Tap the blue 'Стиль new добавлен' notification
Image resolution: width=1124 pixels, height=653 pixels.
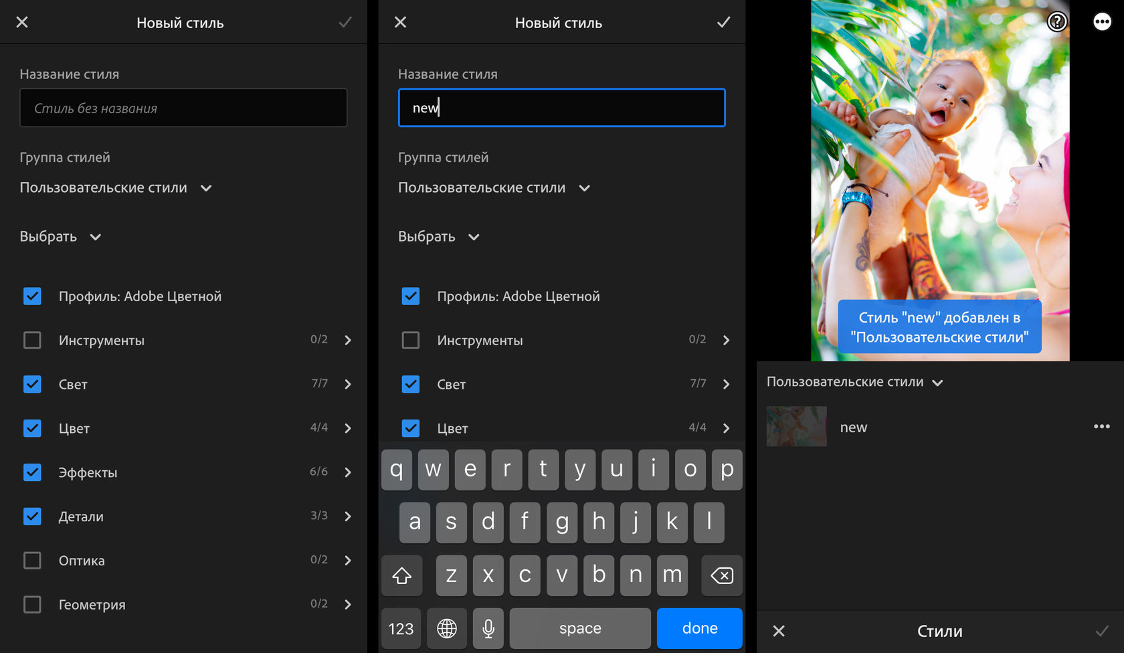tap(939, 326)
